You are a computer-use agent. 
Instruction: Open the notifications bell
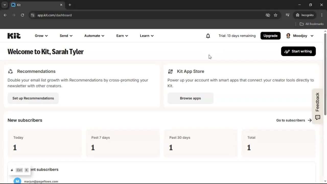click(x=208, y=36)
